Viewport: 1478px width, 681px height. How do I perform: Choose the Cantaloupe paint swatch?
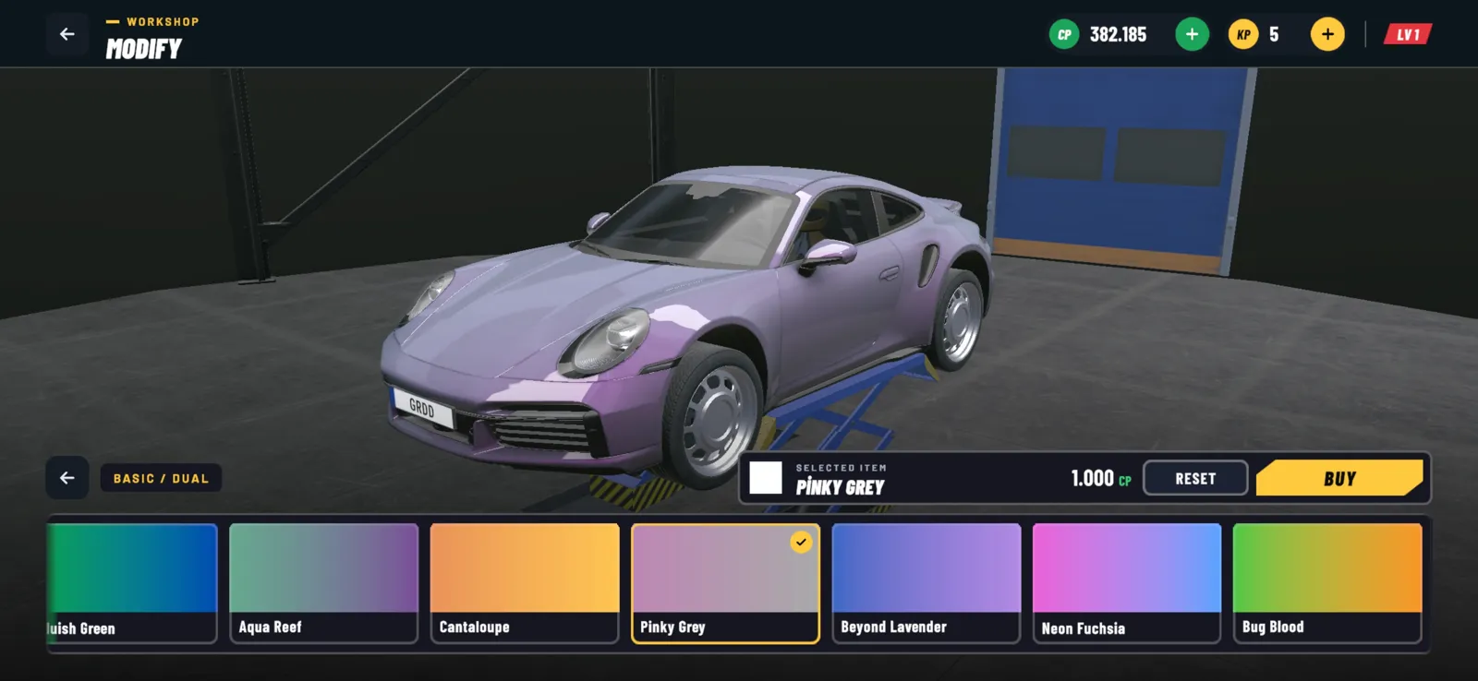(525, 583)
